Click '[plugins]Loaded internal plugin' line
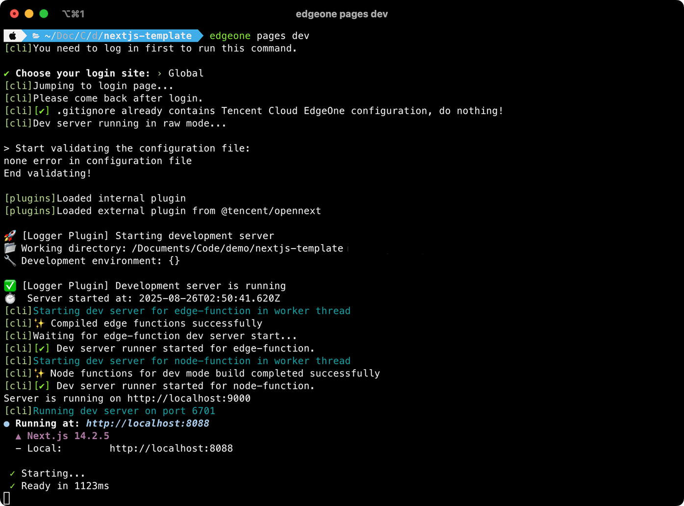Screen dimensions: 684x506 pyautogui.click(x=95, y=199)
